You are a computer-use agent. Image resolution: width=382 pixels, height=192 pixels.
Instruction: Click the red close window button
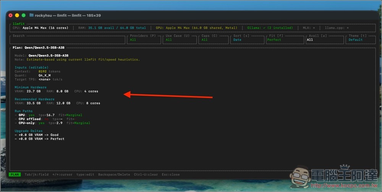(11, 15)
